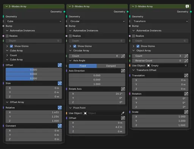Clear the Empty object with the X icon
Viewport: 194px width, 149px height.
pos(186,66)
